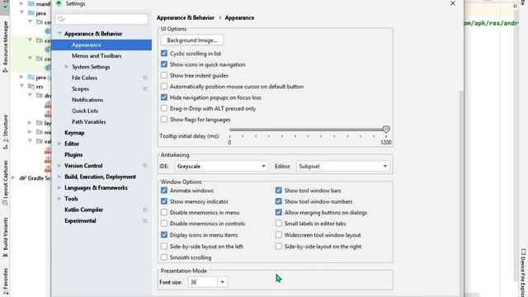
Task: Click the settings search input field
Action: [101, 19]
